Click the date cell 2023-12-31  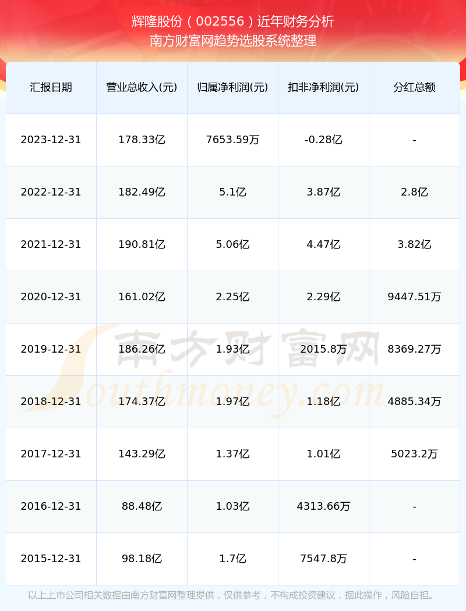51,140
